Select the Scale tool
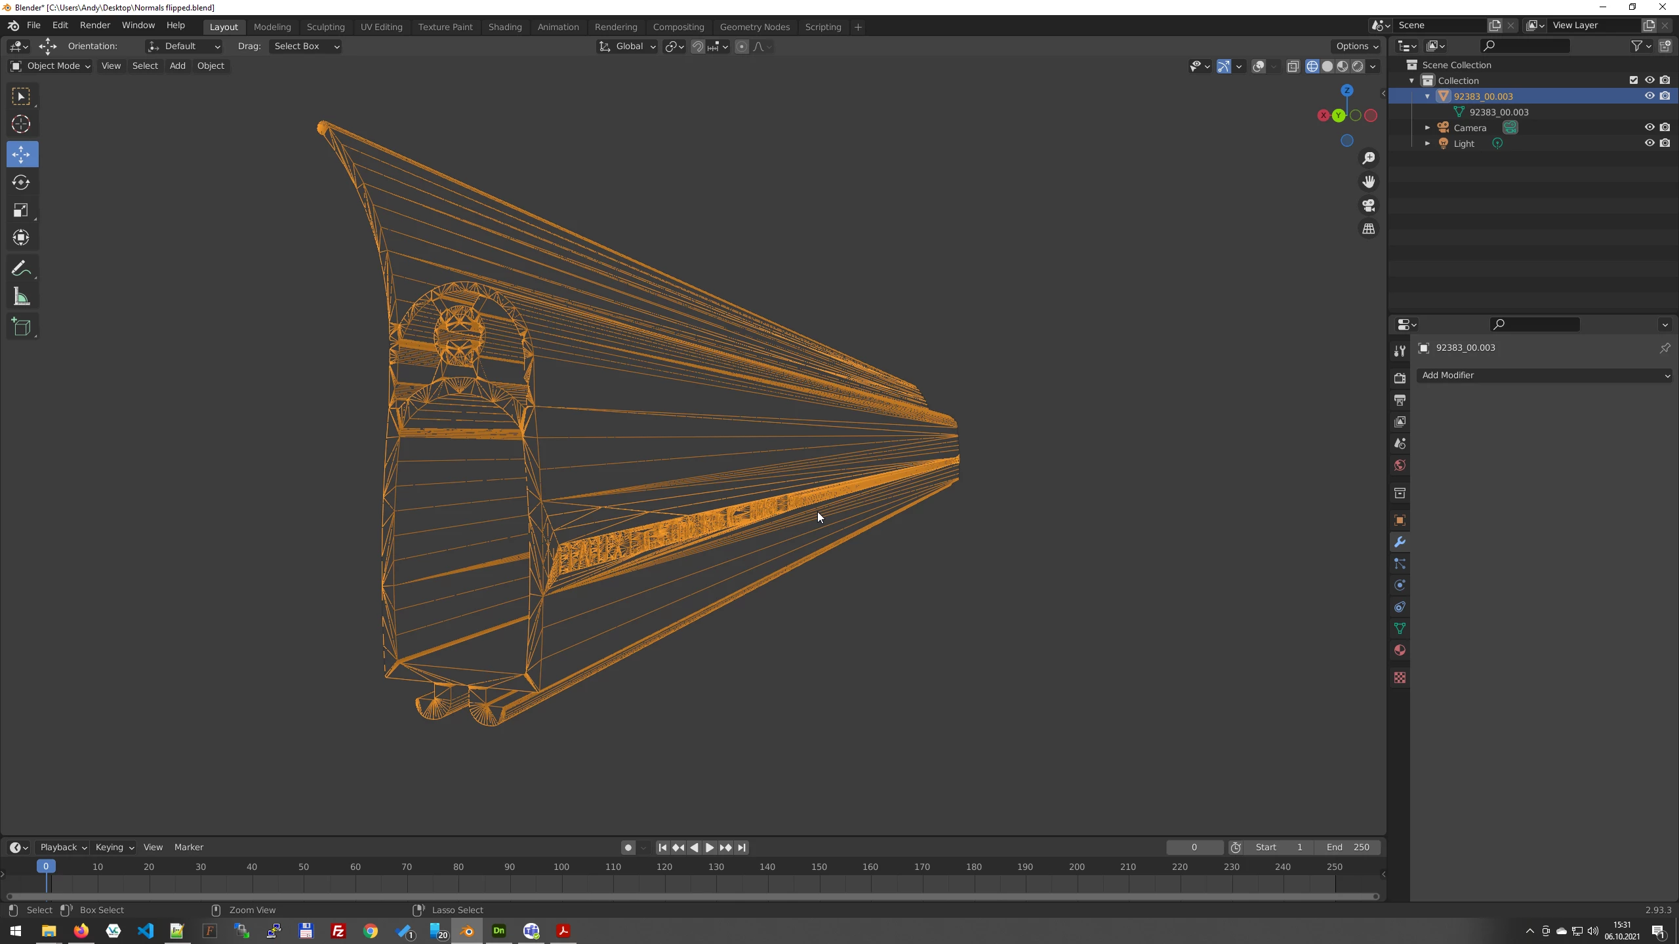This screenshot has height=944, width=1679. tap(21, 210)
